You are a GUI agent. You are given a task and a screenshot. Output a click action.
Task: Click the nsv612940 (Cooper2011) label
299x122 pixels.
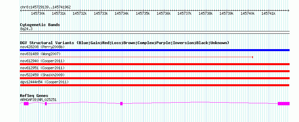coord(42,61)
